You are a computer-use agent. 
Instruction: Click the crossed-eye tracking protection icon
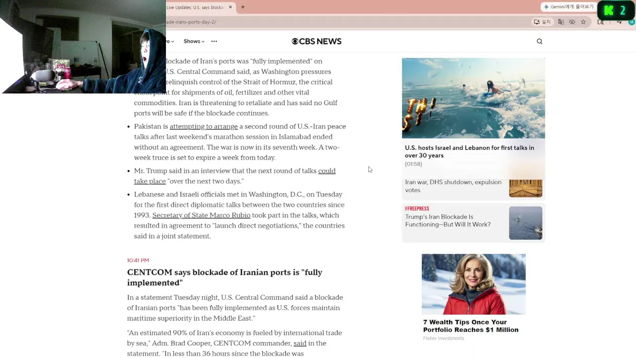(572, 22)
